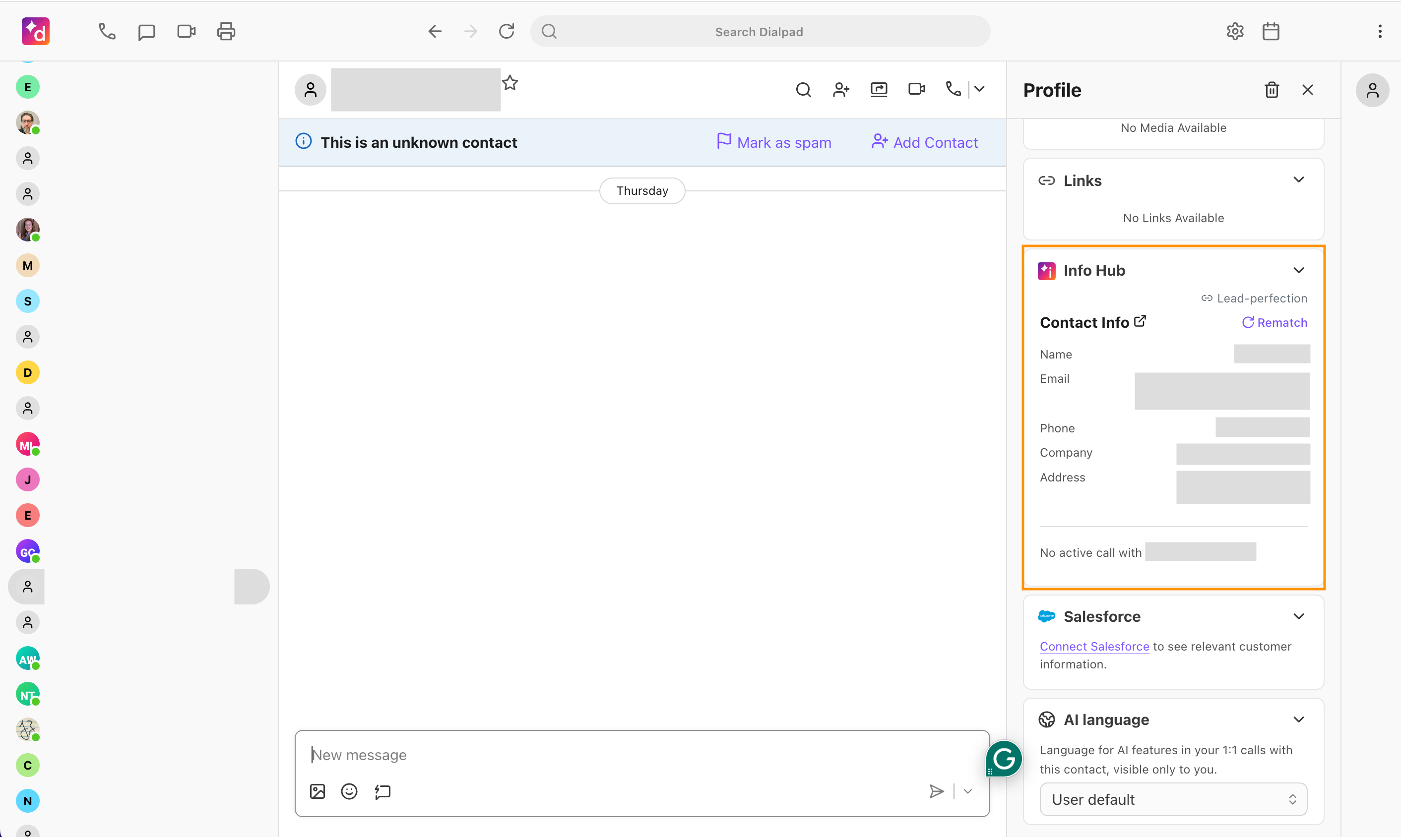
Task: Open the User default language dropdown
Action: (1174, 799)
